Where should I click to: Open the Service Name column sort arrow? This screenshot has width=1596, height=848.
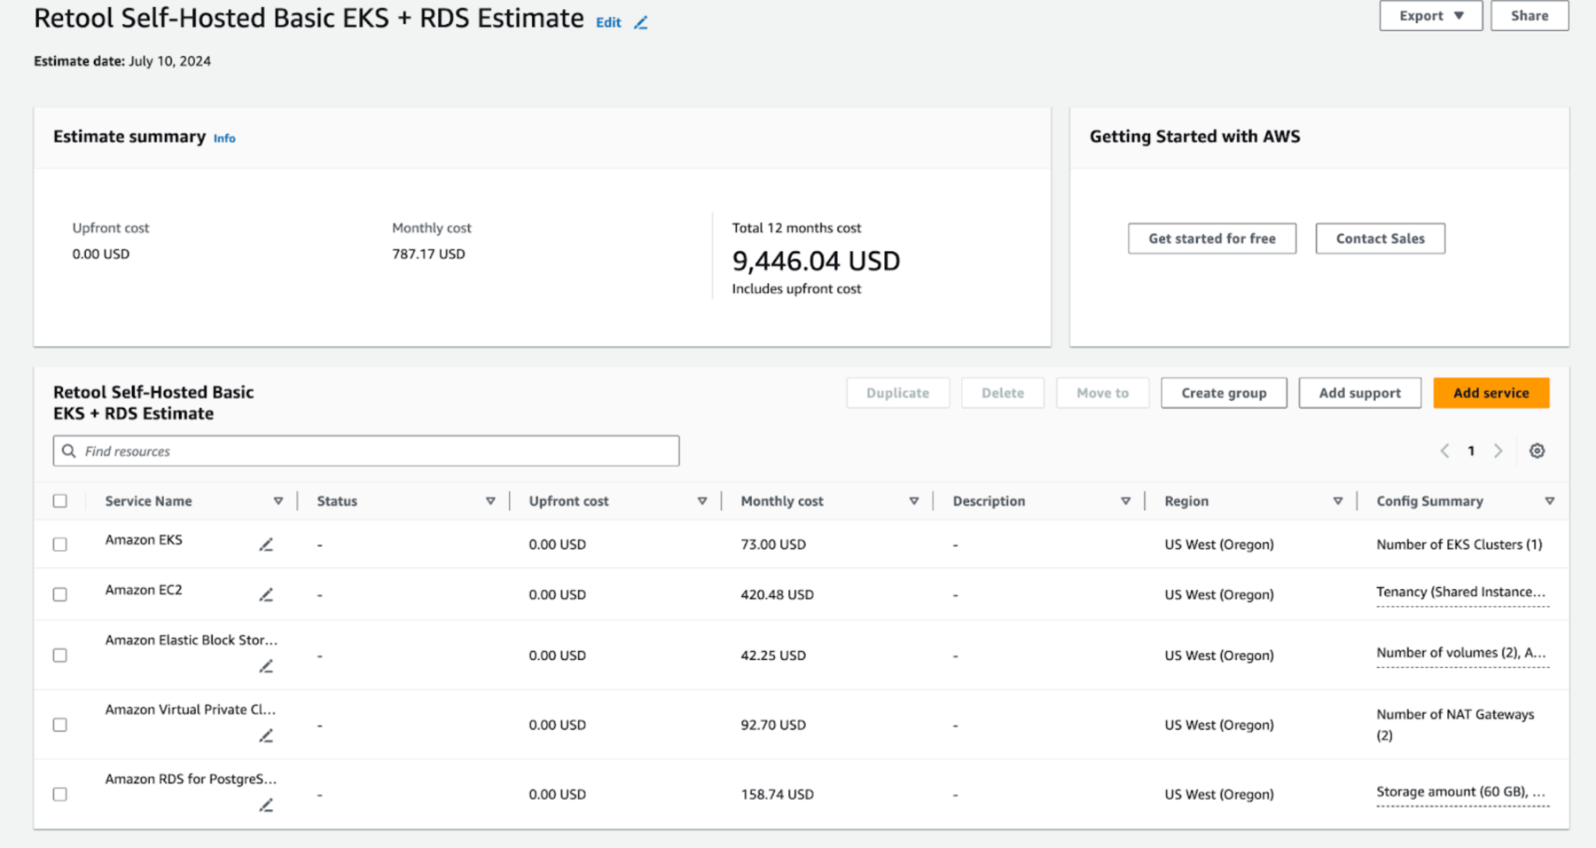278,501
